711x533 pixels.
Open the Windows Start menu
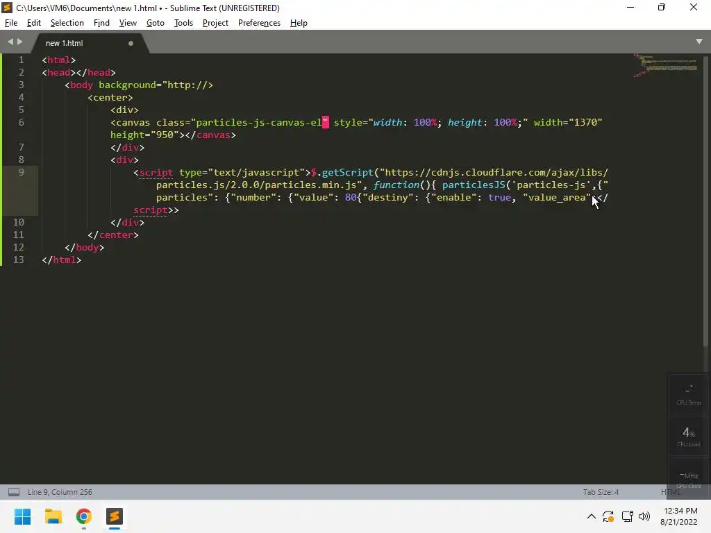[22, 516]
